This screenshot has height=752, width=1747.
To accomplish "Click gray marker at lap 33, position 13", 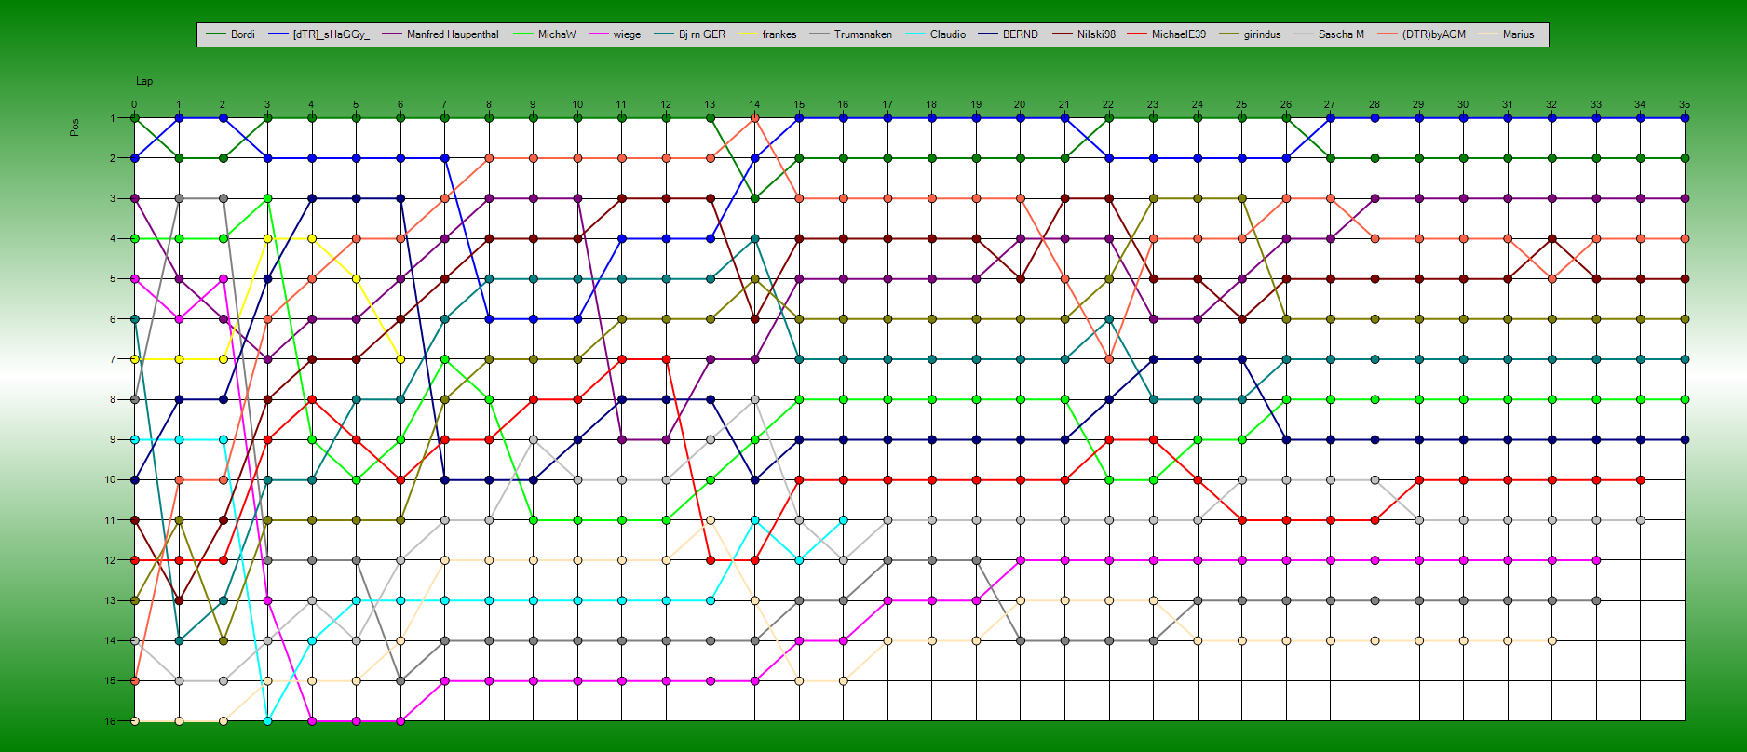I will 1596,600.
